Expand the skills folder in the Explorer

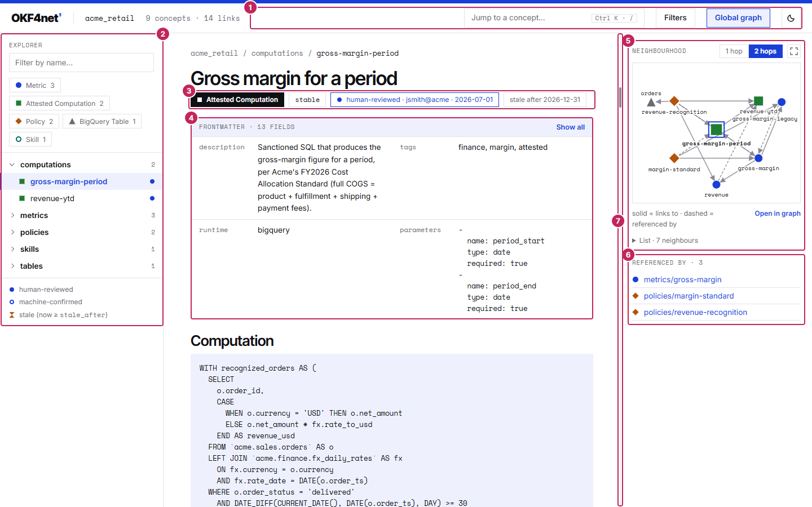(81, 249)
